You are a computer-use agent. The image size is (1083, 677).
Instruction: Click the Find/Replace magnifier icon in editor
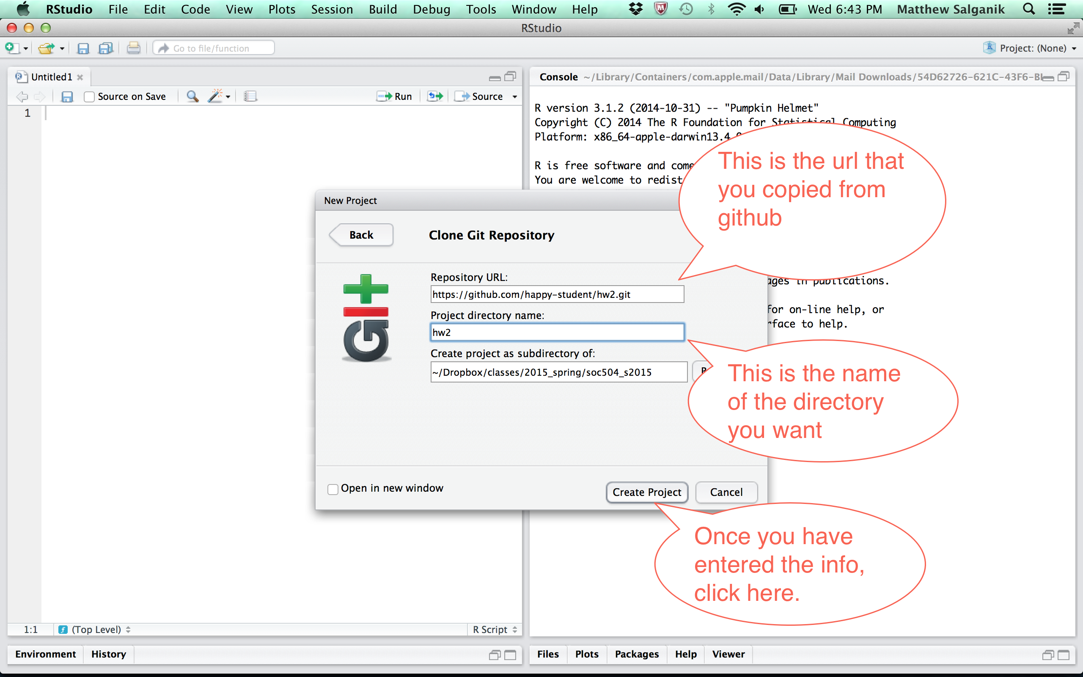(192, 96)
